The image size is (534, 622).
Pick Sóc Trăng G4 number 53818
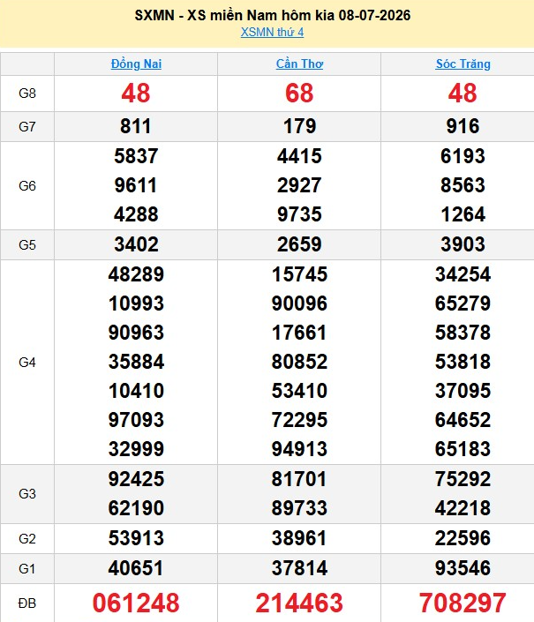click(463, 362)
